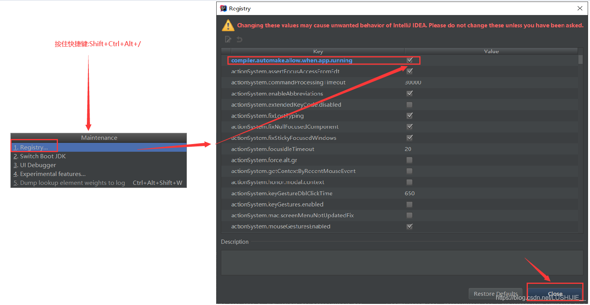Screen dimensions: 590x305
Task: Click inside the Description text area
Action: (x=402, y=263)
